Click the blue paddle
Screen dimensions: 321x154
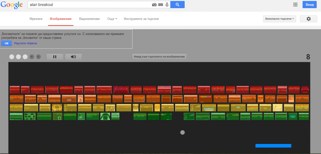pos(273,146)
